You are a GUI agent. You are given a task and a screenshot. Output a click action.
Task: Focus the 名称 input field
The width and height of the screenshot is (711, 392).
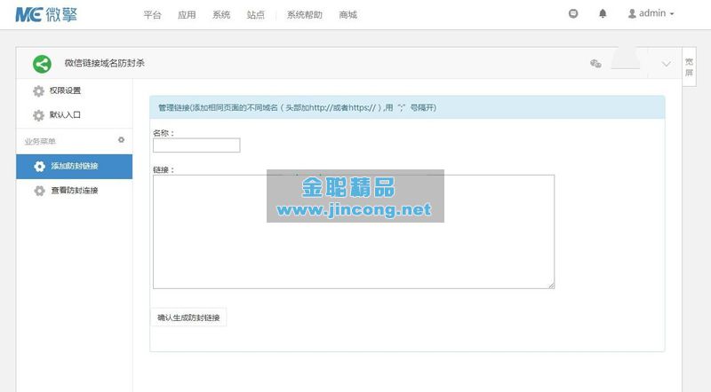[196, 145]
